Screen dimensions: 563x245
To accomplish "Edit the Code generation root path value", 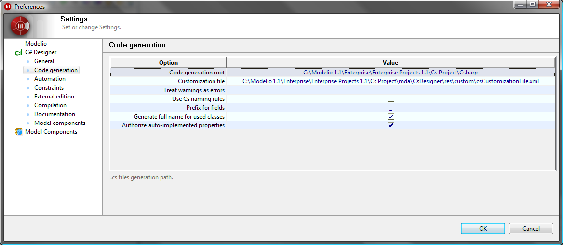I will (390, 73).
